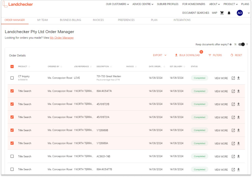Screen dimensions: 252x177
Task: Sort by Description column arrow
Action: point(111,67)
